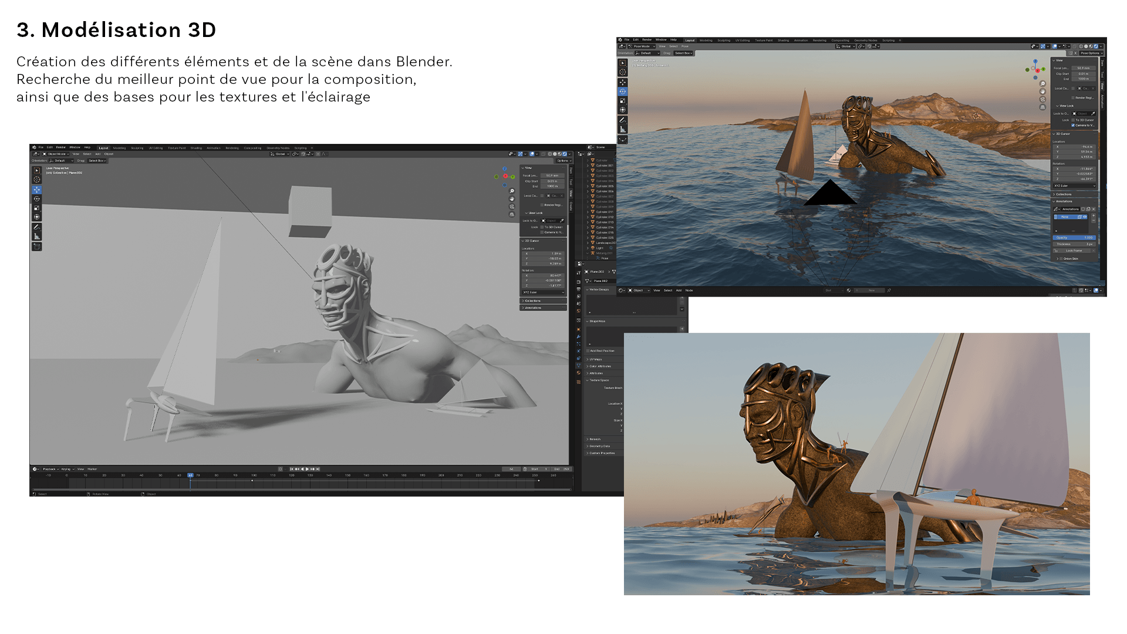This screenshot has width=1127, height=634.
Task: Open the XYZ Euler dropdown in Object Mode window
Action: tap(543, 292)
